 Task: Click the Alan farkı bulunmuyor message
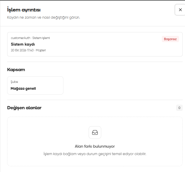pyautogui.click(x=95, y=146)
